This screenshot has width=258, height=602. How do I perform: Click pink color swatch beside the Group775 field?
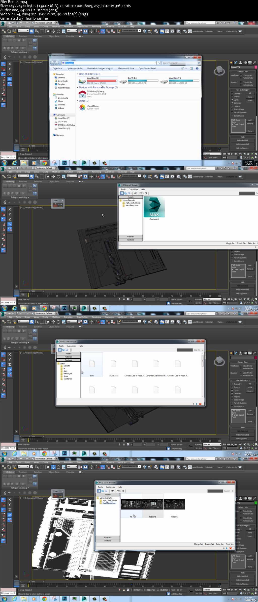[x=256, y=67]
